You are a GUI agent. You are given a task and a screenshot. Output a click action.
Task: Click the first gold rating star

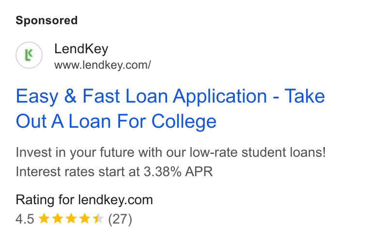(44, 219)
